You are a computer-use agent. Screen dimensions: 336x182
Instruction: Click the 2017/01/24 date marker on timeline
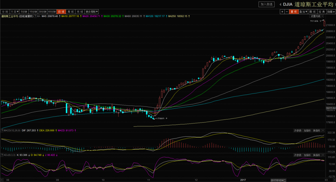(278, 180)
